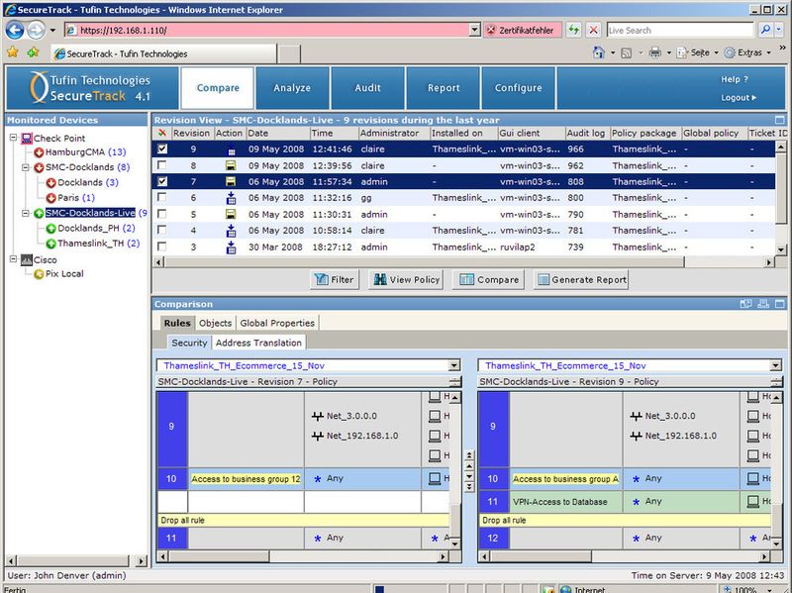792x593 pixels.
Task: Open the Extras menu dropdown
Action: point(769,52)
